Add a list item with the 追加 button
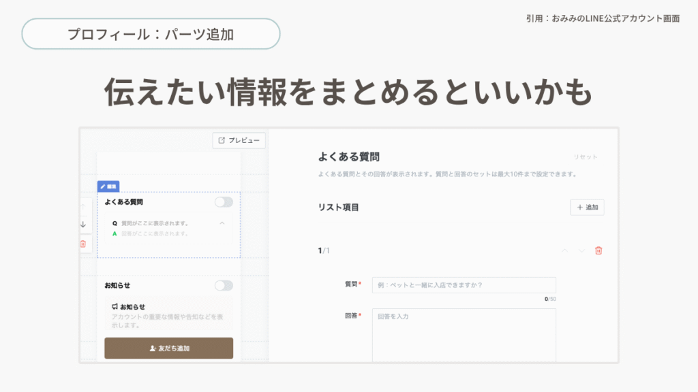This screenshot has width=698, height=392. click(587, 208)
